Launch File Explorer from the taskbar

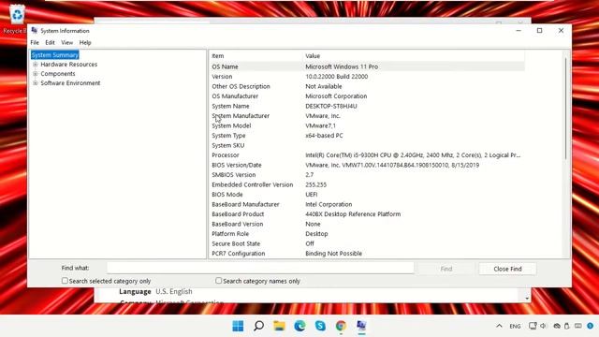click(279, 326)
